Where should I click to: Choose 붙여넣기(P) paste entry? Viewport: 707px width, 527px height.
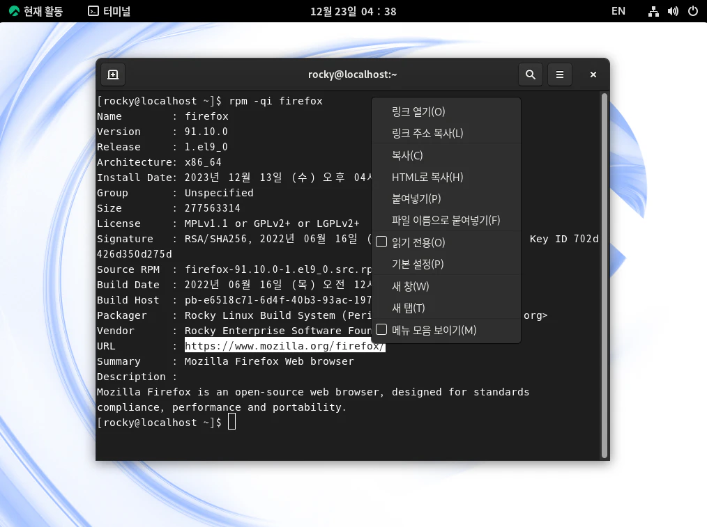point(446,198)
